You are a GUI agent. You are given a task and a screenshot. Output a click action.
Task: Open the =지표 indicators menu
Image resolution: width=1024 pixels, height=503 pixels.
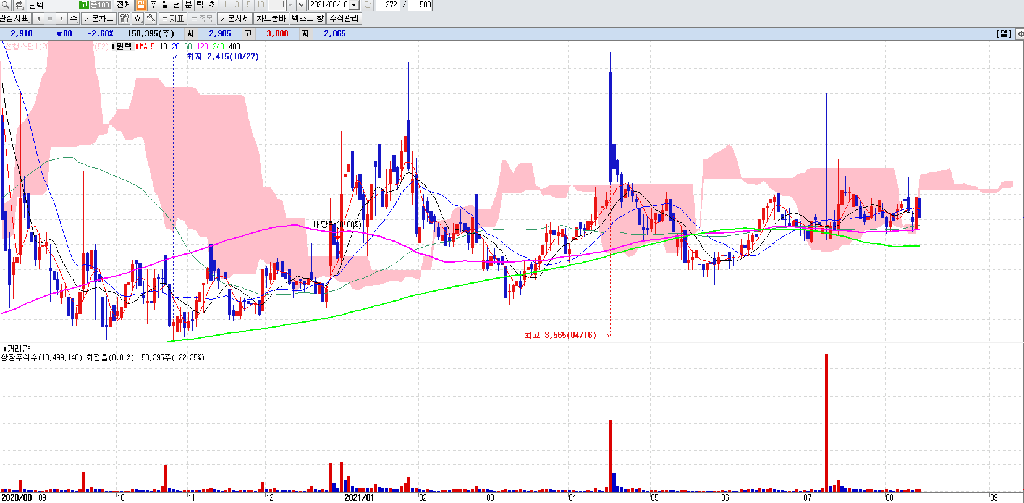(173, 19)
